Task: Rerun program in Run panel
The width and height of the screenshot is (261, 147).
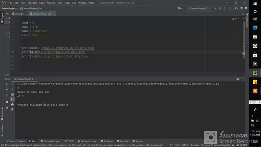Action: 7,85
